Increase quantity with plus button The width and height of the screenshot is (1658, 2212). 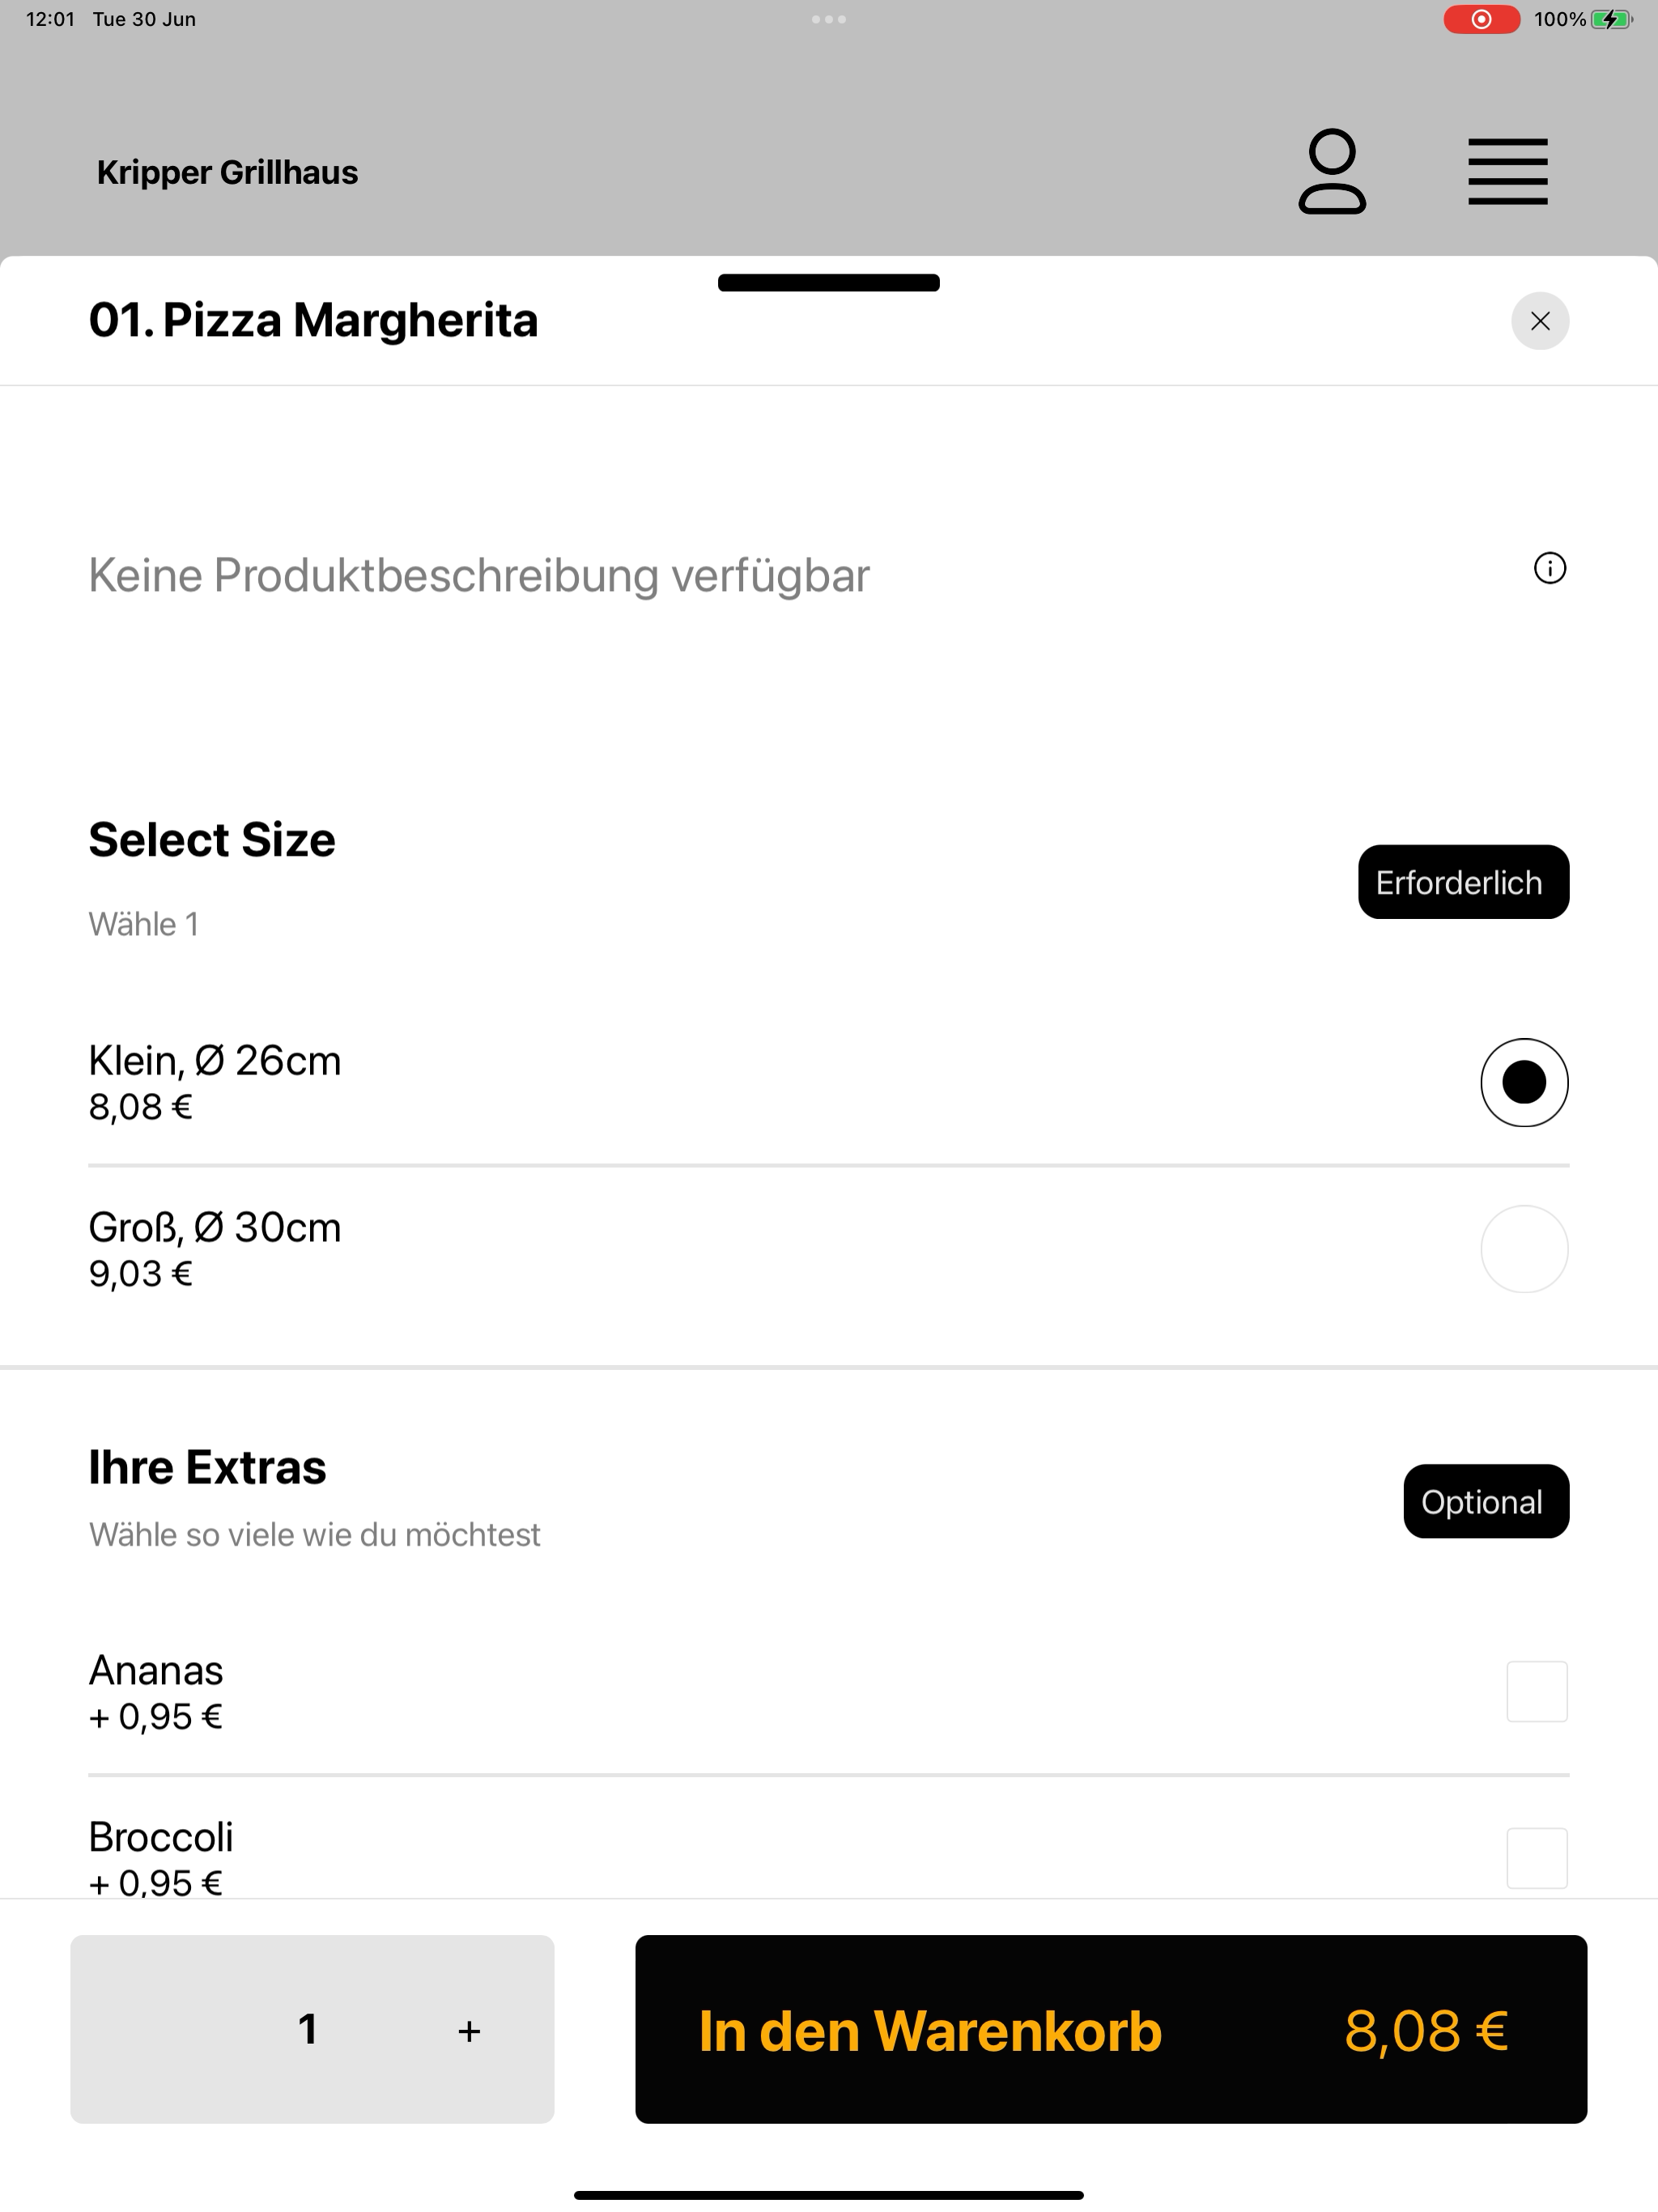(469, 2030)
